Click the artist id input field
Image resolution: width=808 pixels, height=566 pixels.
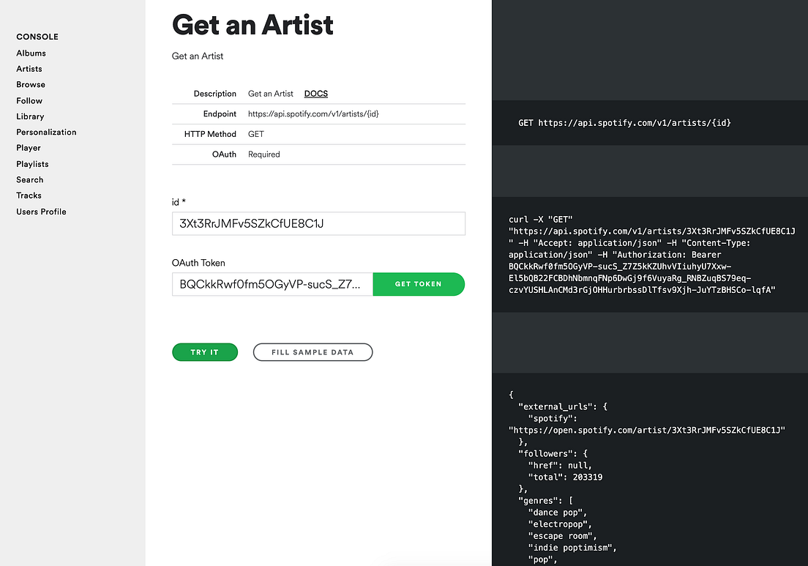click(x=318, y=223)
